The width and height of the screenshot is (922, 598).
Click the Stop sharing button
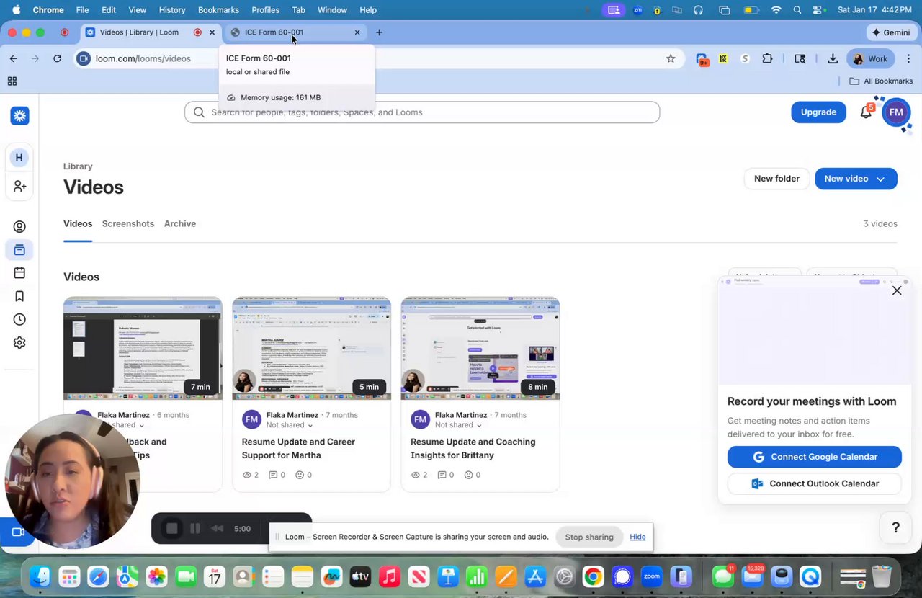click(x=589, y=537)
